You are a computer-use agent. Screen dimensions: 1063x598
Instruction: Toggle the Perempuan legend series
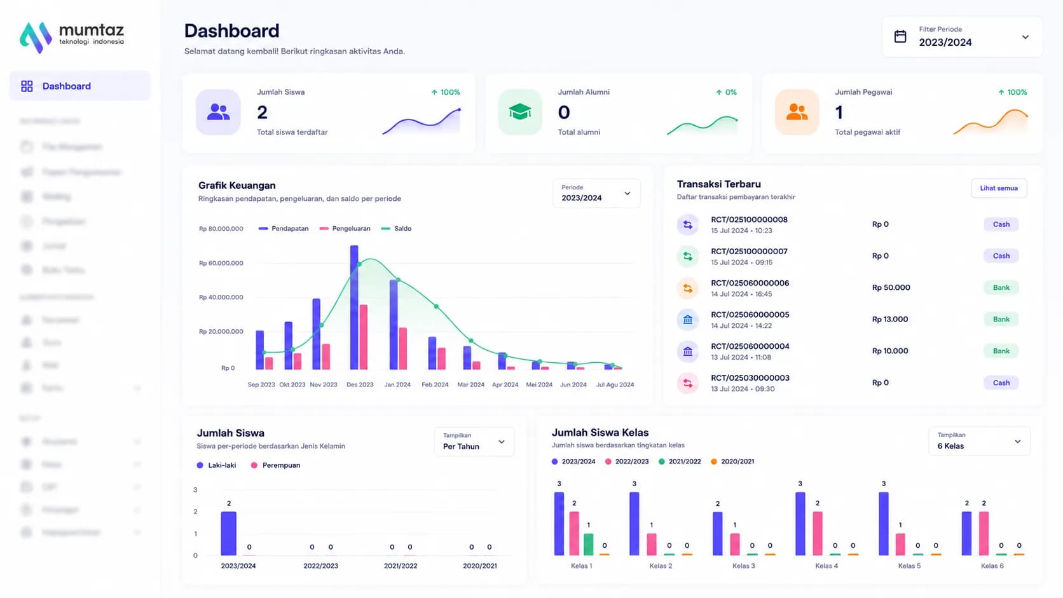[x=275, y=465]
